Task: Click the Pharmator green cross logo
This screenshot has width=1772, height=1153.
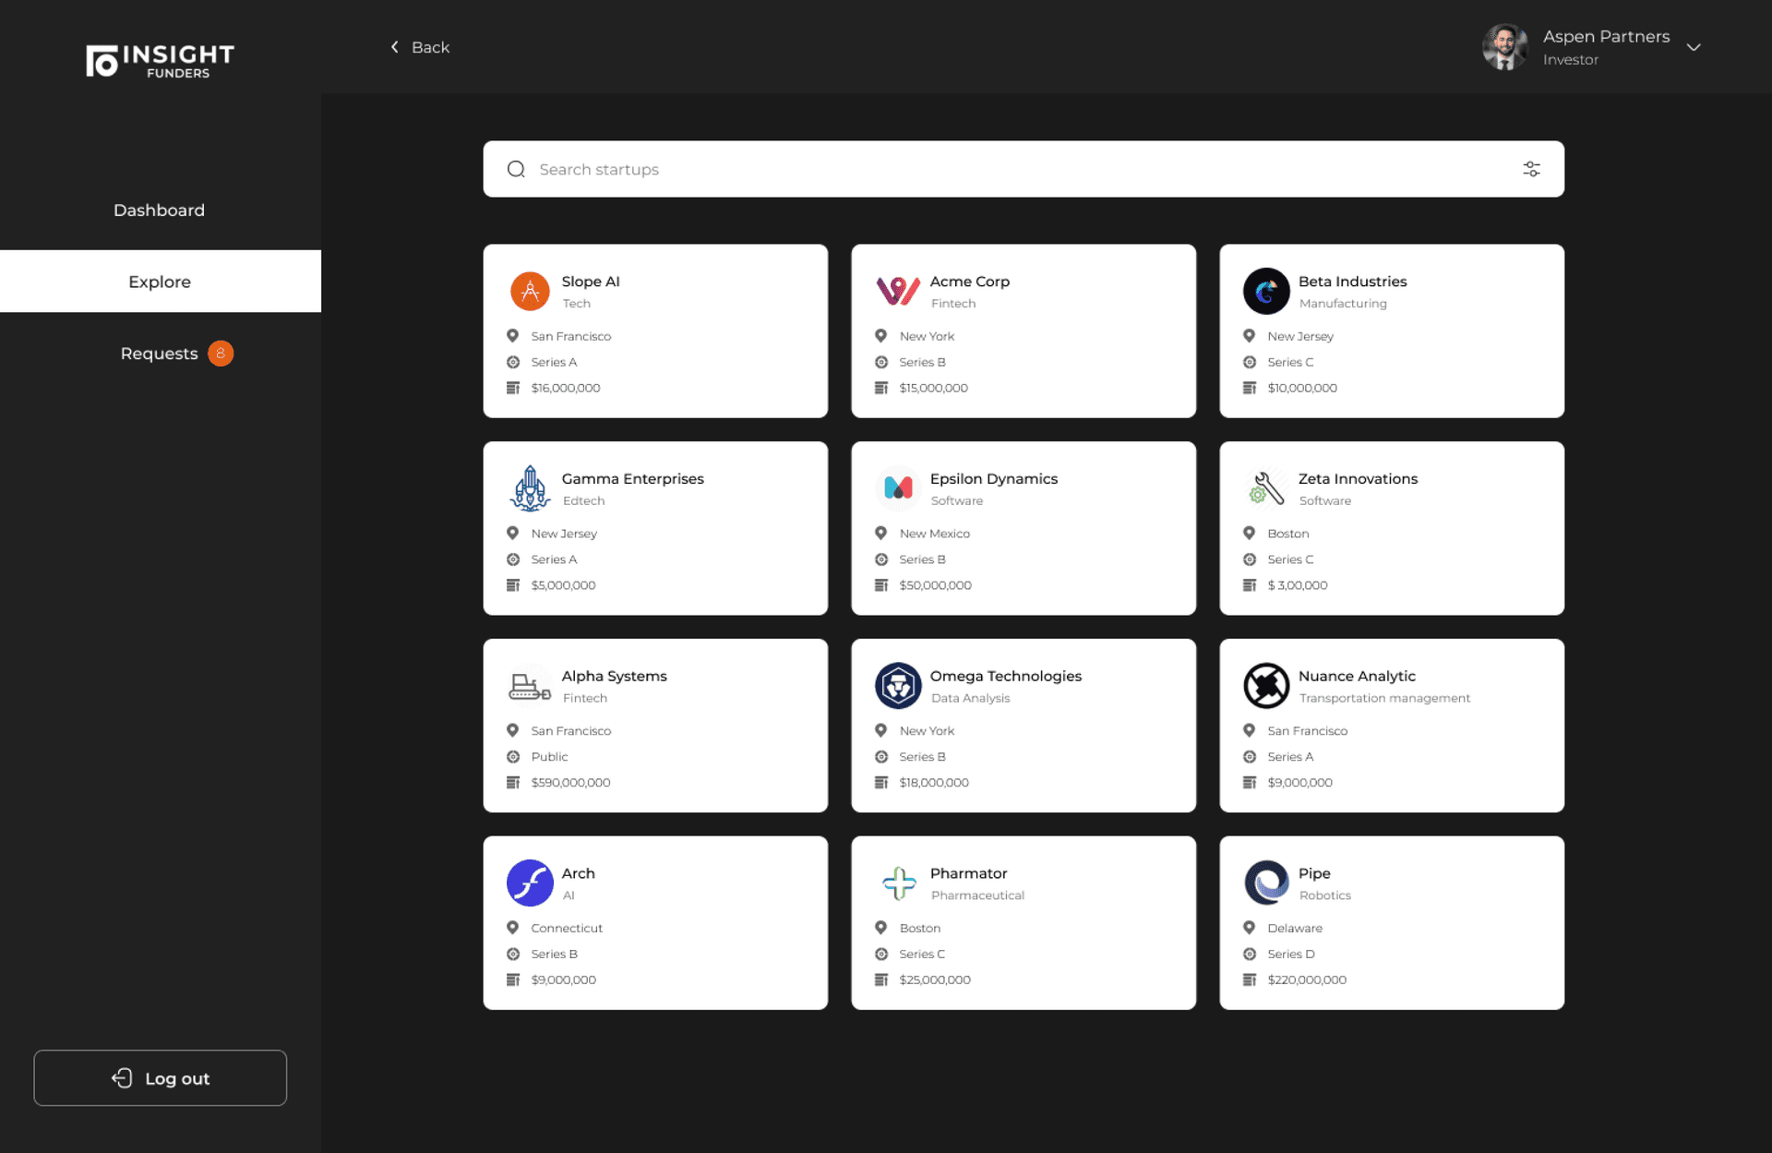Action: (x=898, y=883)
